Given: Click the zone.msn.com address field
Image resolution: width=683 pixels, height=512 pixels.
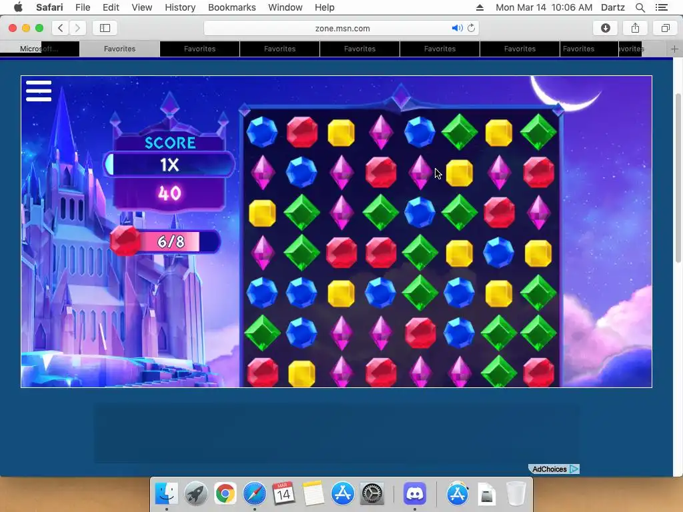Looking at the screenshot, I should pyautogui.click(x=342, y=28).
